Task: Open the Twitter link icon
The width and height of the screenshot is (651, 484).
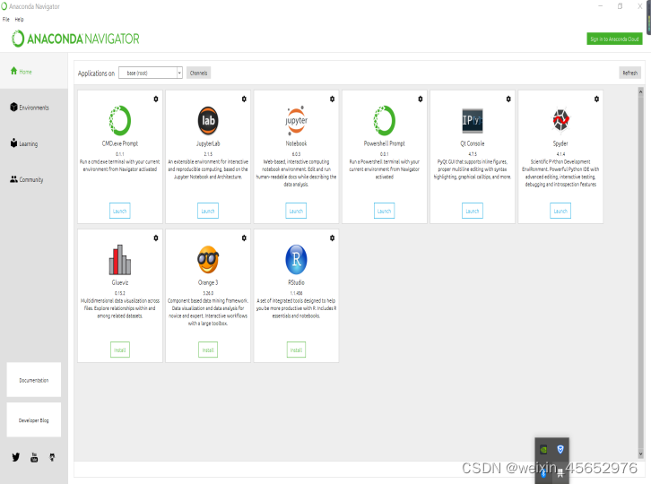Action: tap(16, 457)
